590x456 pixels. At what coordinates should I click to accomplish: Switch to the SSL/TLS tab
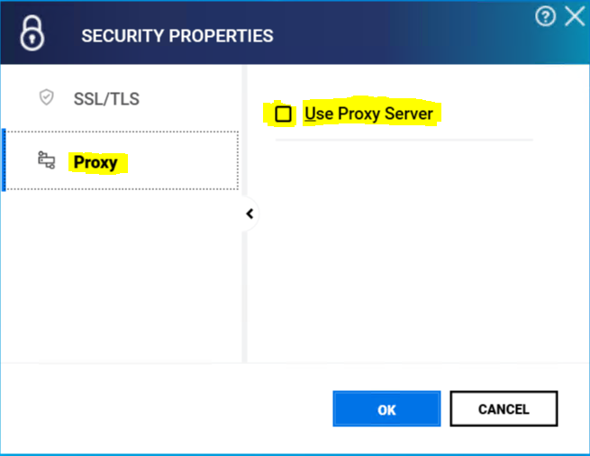pyautogui.click(x=106, y=98)
